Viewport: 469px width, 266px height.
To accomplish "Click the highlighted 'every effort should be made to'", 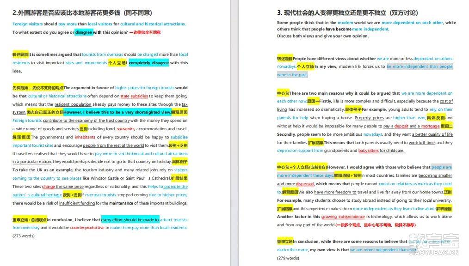I will 130,220.
